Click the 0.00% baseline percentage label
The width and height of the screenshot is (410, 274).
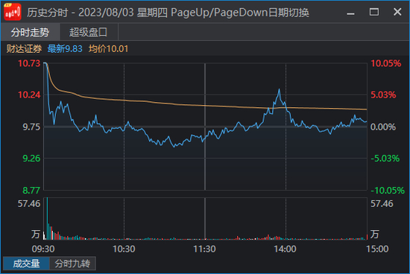coord(383,127)
